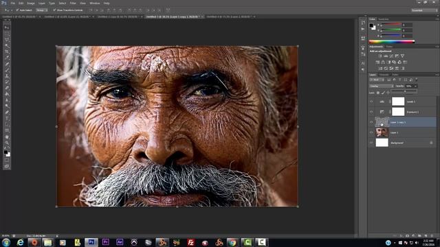Viewport: 440px width, 247px height.
Task: Click the foreground color swatch in toolbar
Action: pos(5,152)
